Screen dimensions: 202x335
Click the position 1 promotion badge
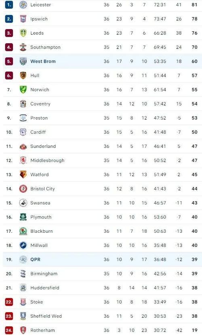[9, 5]
